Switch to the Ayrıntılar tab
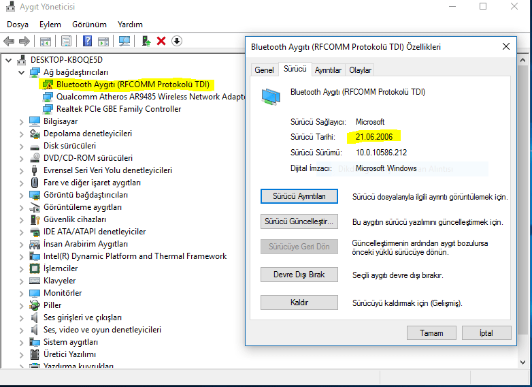Image resolution: width=532 pixels, height=387 pixels. click(x=328, y=70)
